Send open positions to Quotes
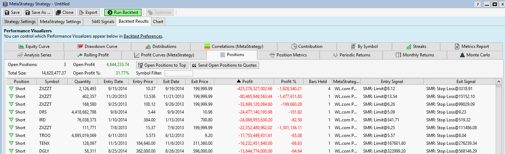505x154 pixels. click(x=225, y=65)
